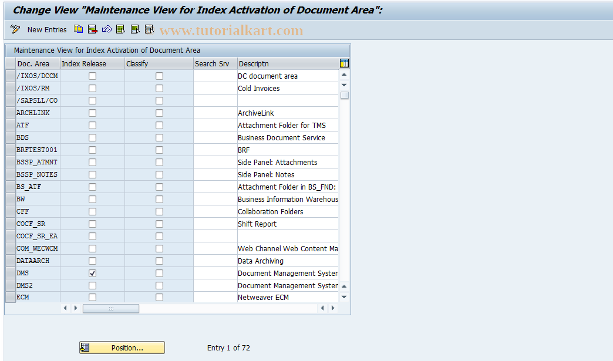Click the Select Block icon in toolbar

click(135, 29)
